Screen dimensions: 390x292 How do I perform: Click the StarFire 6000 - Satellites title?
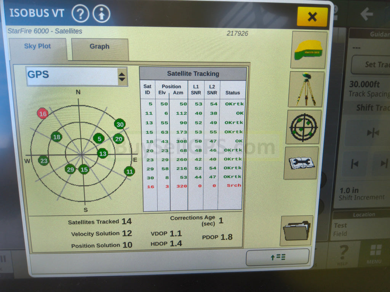[45, 31]
